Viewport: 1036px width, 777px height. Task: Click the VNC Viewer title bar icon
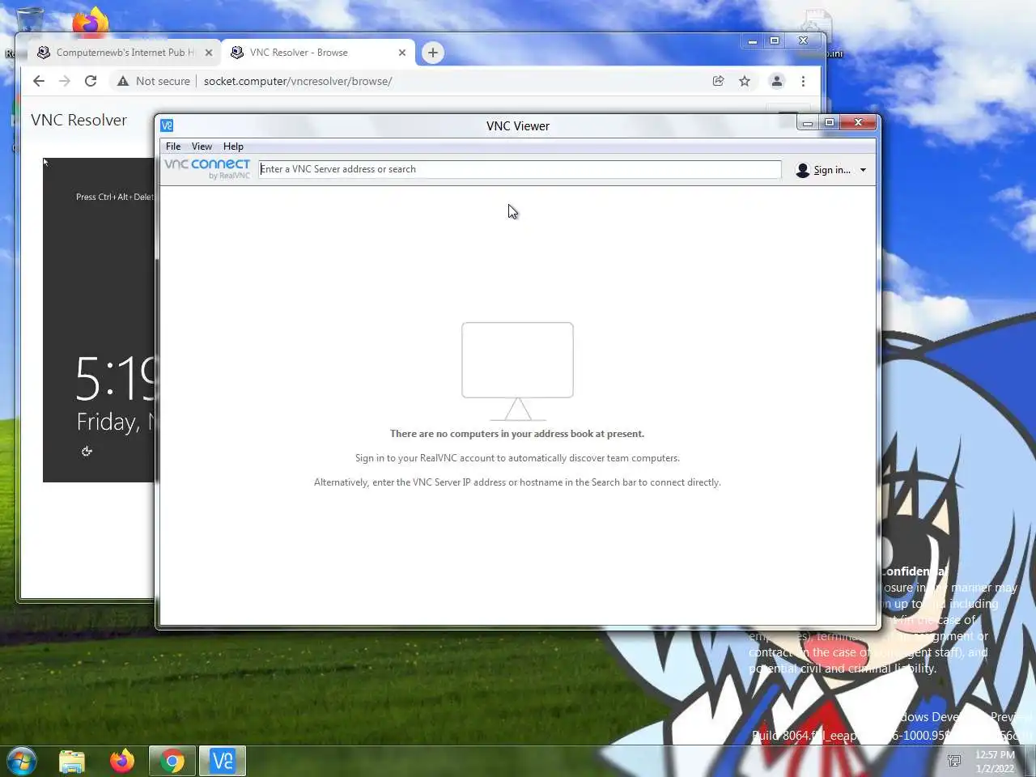[x=167, y=125]
